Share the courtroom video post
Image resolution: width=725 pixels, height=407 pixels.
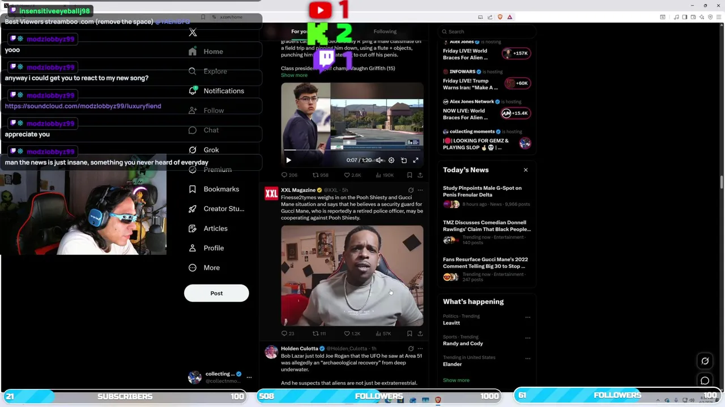click(420, 175)
